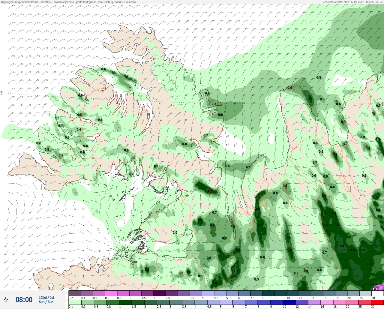Click the 08:00 forecast time display
Image resolution: width=384 pixels, height=309 pixels.
(x=24, y=300)
